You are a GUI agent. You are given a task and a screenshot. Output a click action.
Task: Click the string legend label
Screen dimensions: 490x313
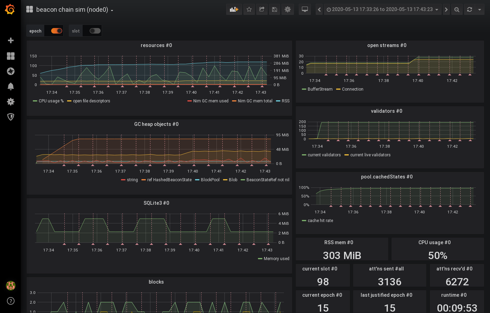[132, 180]
